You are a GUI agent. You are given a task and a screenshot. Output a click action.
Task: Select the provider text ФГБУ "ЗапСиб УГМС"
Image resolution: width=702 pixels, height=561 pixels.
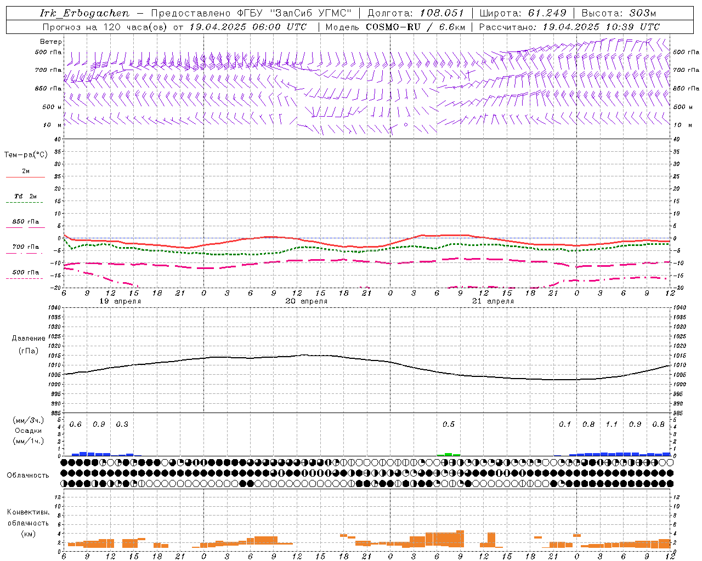point(293,13)
